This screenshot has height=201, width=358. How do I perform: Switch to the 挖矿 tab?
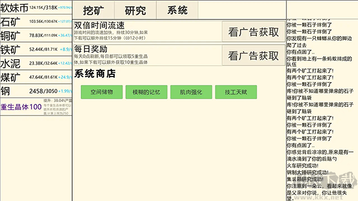click(x=93, y=10)
